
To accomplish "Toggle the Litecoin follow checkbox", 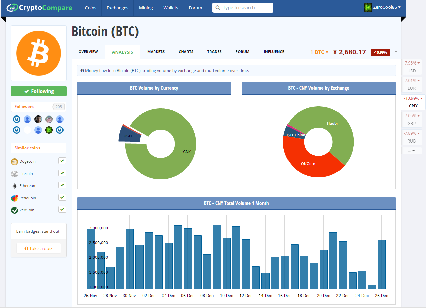I will click(62, 173).
